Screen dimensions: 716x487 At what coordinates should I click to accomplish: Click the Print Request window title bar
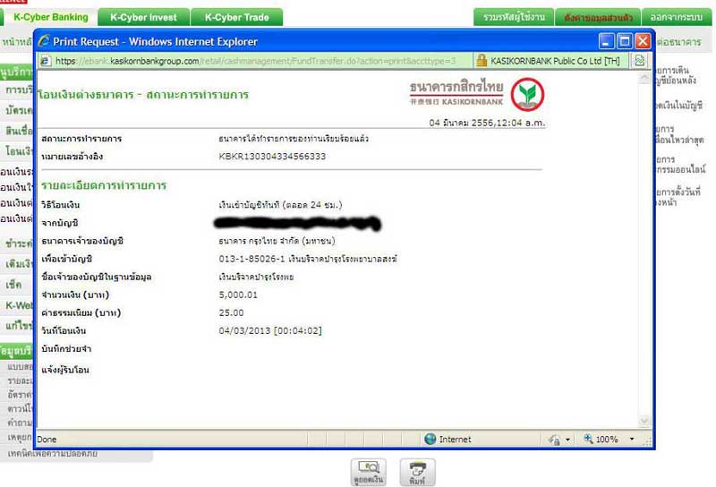[x=320, y=41]
